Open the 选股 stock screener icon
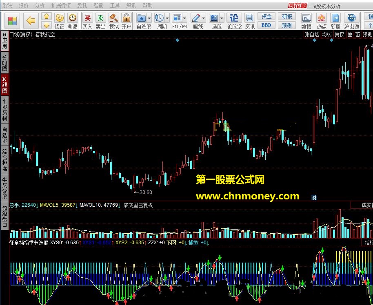Image resolution: width=373 pixels, height=305 pixels. point(214,18)
